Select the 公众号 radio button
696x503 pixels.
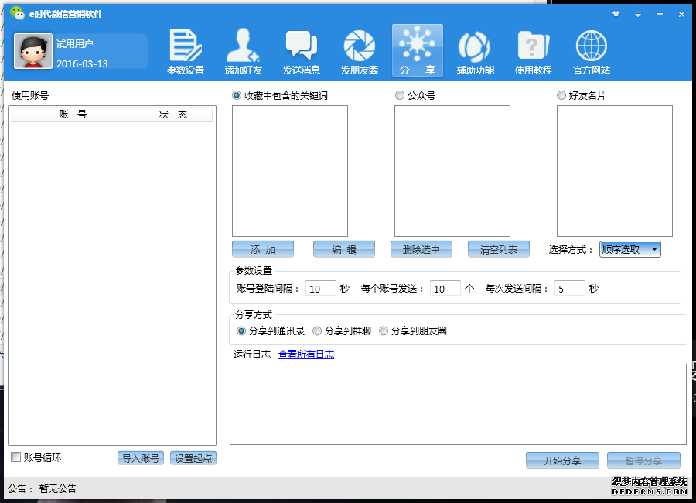[400, 95]
